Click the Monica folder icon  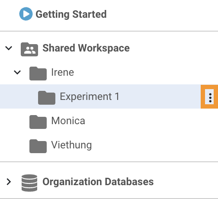[x=38, y=122]
